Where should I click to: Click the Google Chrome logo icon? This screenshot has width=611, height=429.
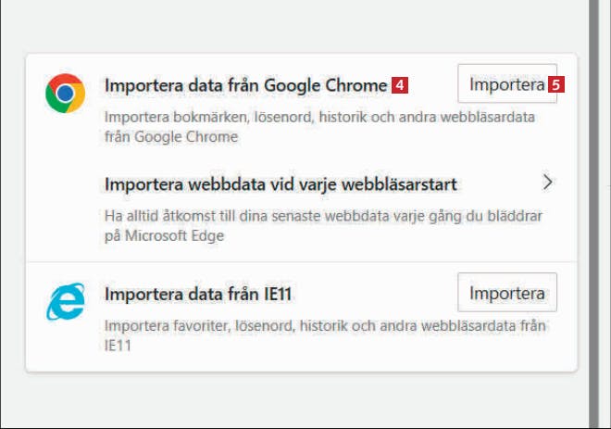pyautogui.click(x=65, y=94)
